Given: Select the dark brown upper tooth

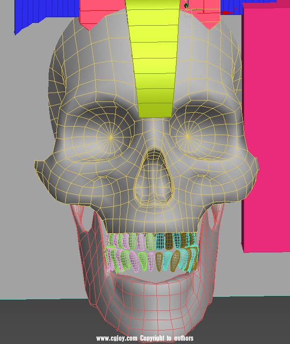Looking at the screenshot, I should [169, 240].
